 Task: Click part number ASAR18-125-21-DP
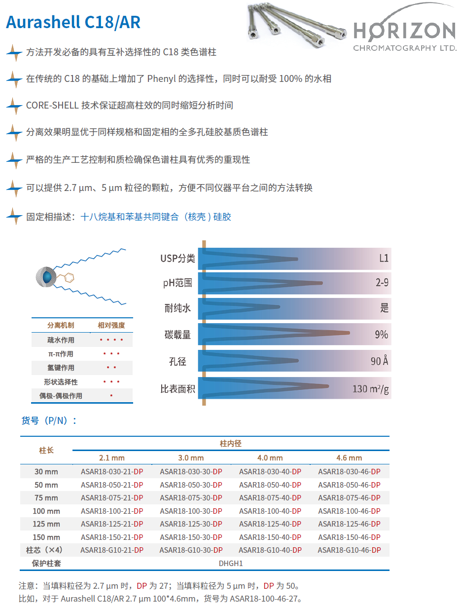coord(112,524)
